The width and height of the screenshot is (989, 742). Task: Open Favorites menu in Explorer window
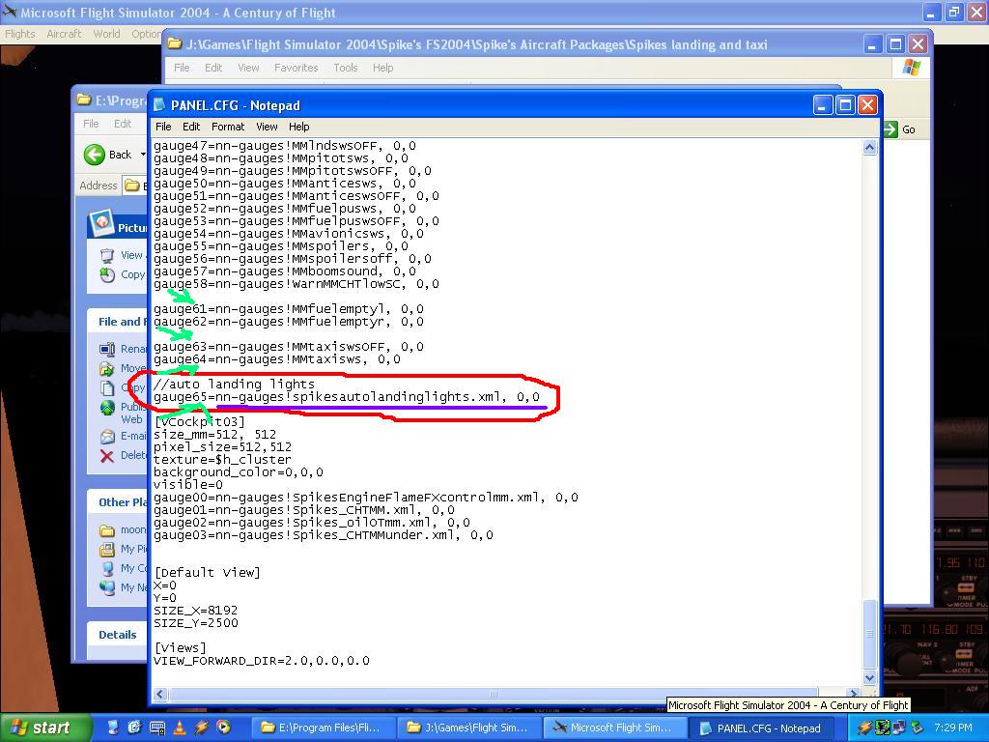[x=296, y=68]
